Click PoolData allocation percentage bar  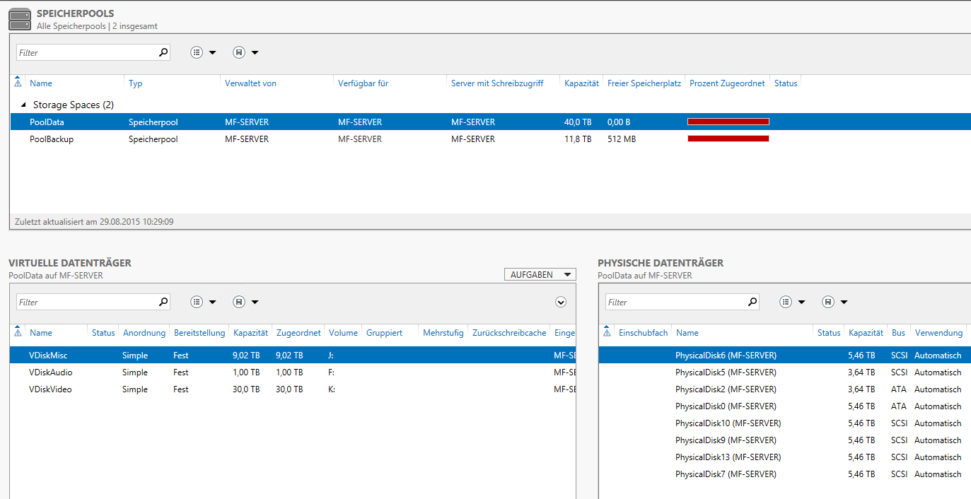(x=728, y=122)
